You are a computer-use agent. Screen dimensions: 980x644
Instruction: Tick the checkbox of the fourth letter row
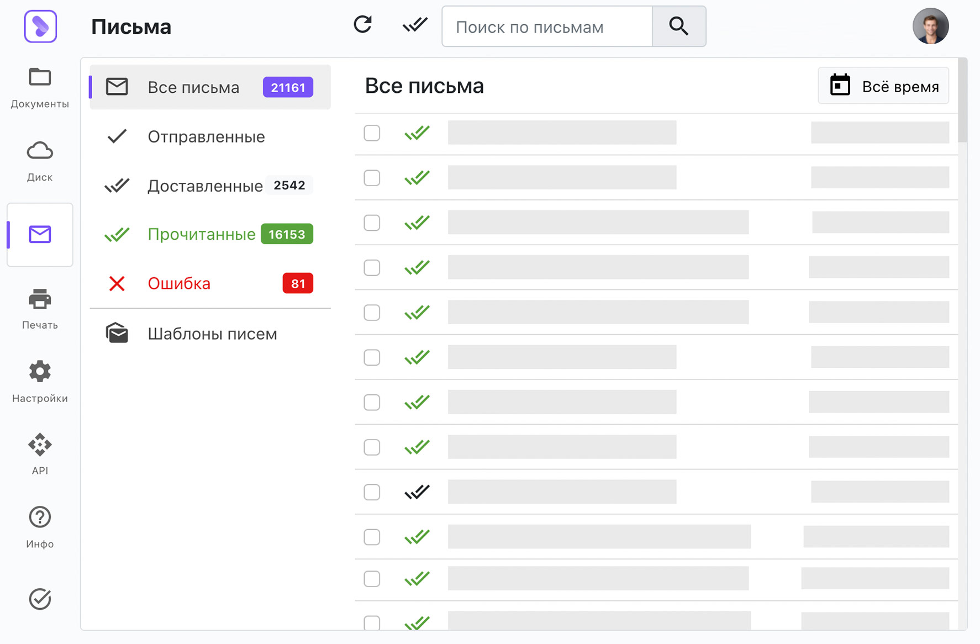[x=372, y=268]
